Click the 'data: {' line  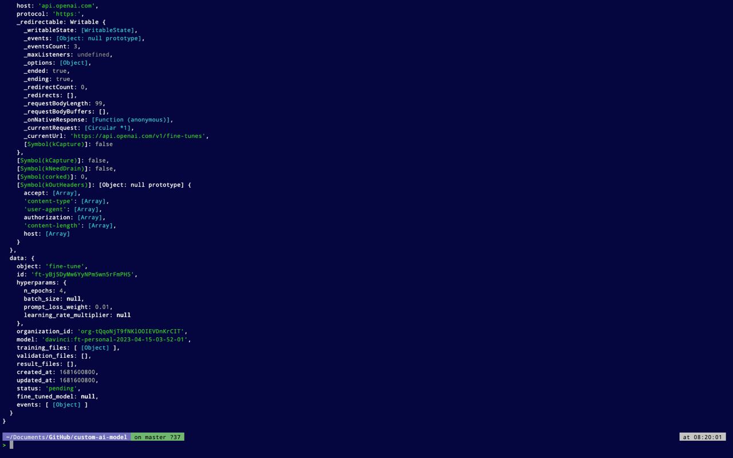coord(22,258)
